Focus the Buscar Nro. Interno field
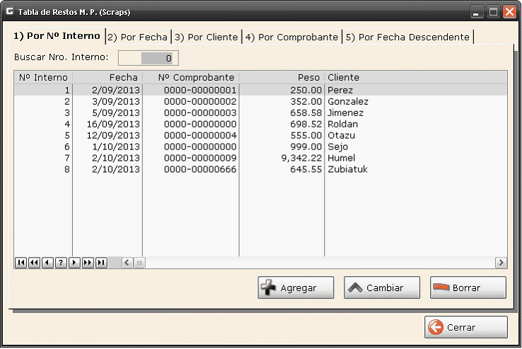 (x=148, y=58)
